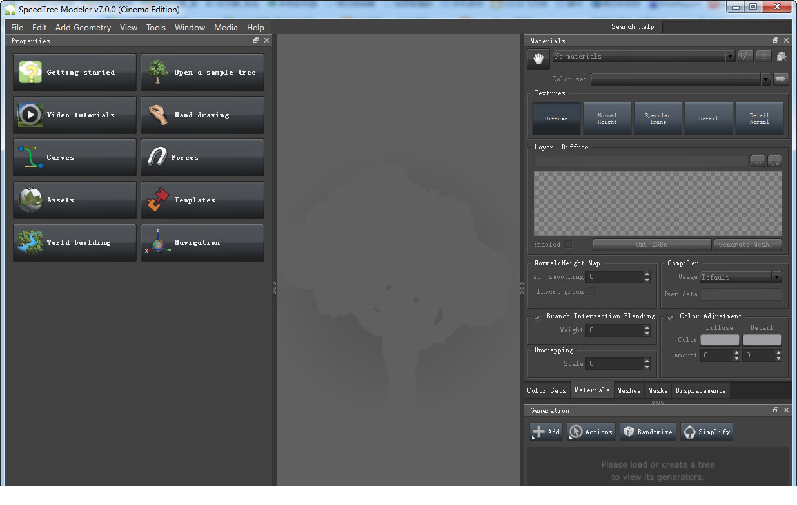Click the arrow button beside Color set
Viewport: 797px width, 505px height.
[781, 79]
